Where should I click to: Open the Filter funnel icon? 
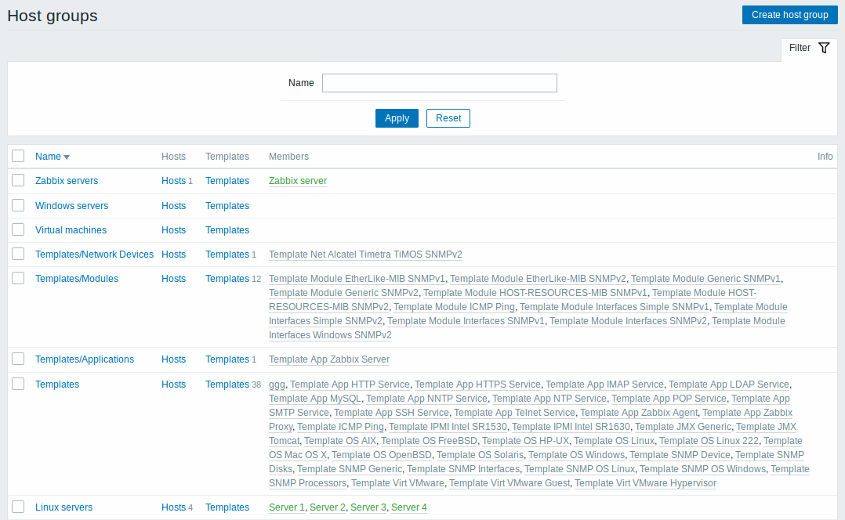[824, 48]
